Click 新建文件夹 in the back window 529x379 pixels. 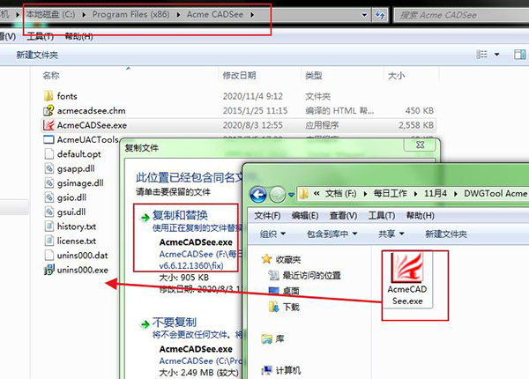[x=37, y=55]
